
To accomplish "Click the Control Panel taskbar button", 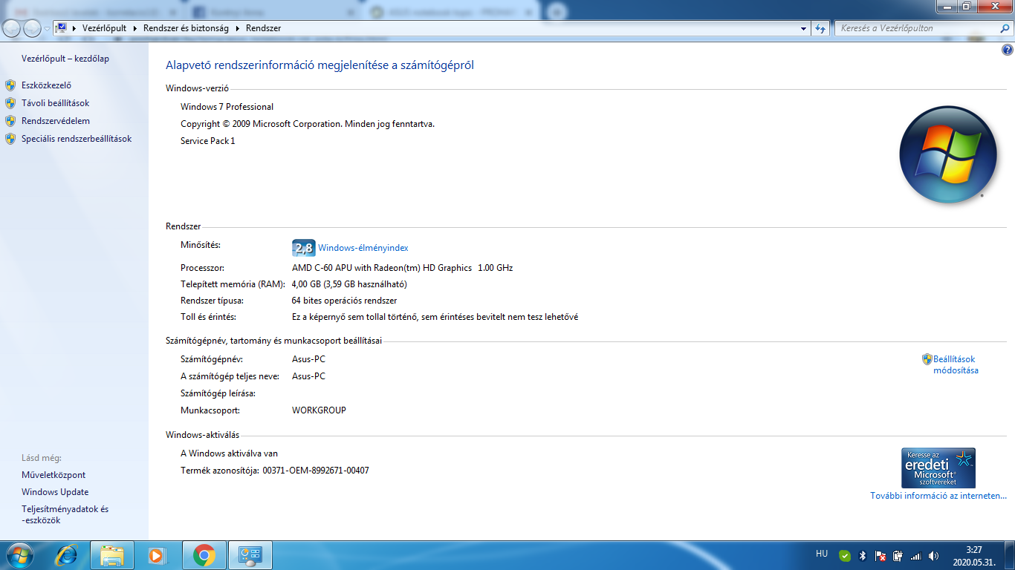I will point(250,555).
